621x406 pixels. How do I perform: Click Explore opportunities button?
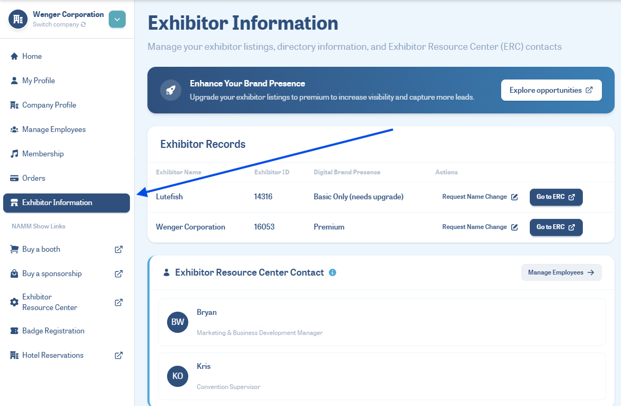[552, 90]
